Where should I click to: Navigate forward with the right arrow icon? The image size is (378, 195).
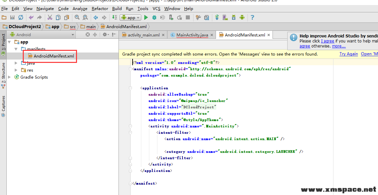[x=104, y=18]
